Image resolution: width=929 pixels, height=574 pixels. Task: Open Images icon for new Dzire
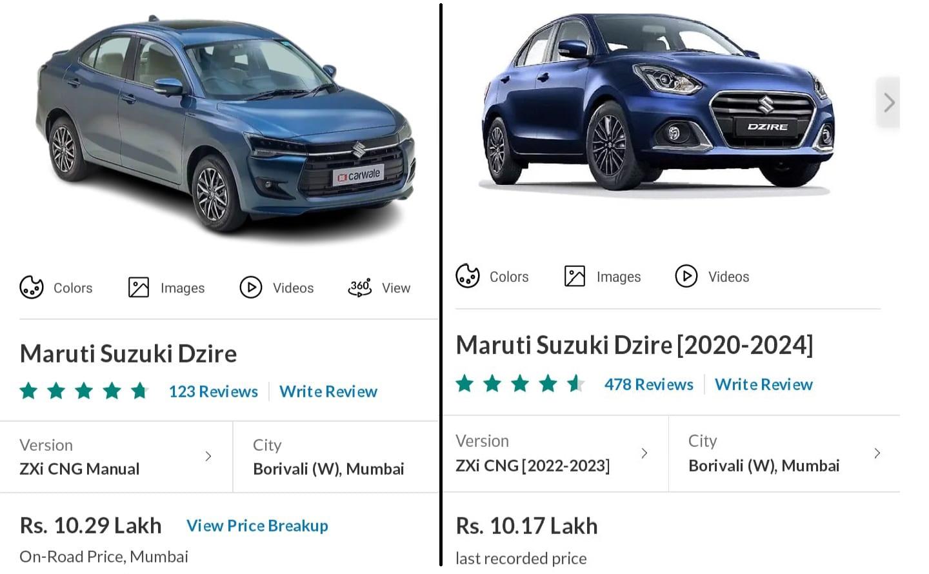[139, 287]
